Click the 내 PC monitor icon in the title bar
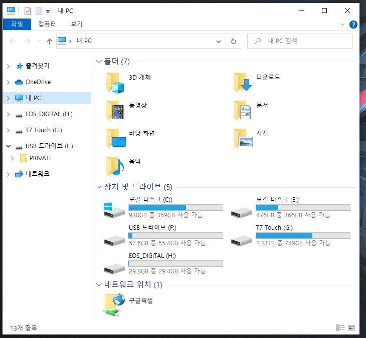This screenshot has width=366, height=338. pos(11,11)
